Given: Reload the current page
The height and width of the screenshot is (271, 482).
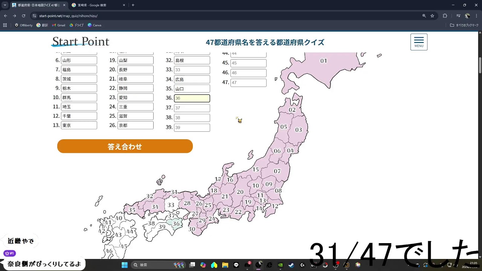Looking at the screenshot, I should 23,16.
